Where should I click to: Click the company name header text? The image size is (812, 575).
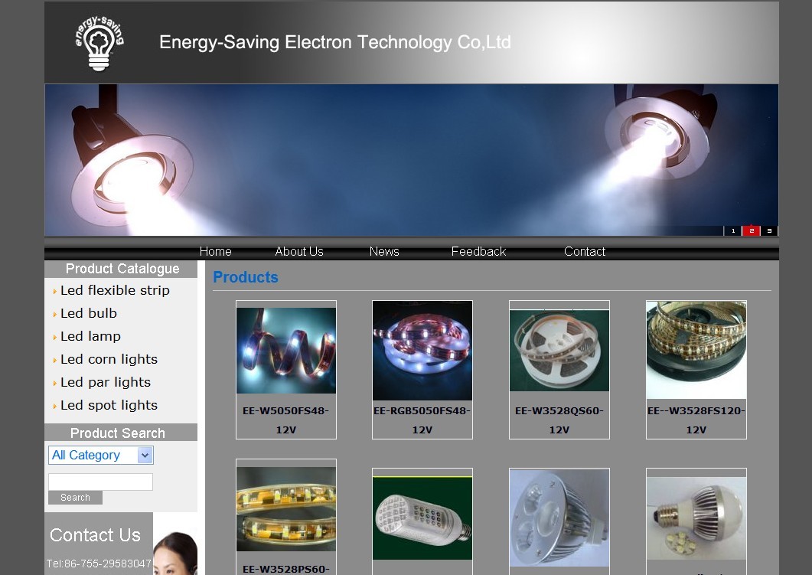(x=335, y=42)
